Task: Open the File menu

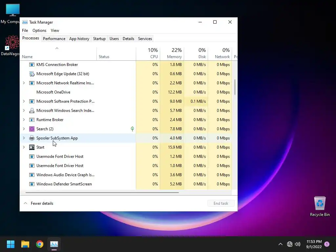Action: point(25,31)
